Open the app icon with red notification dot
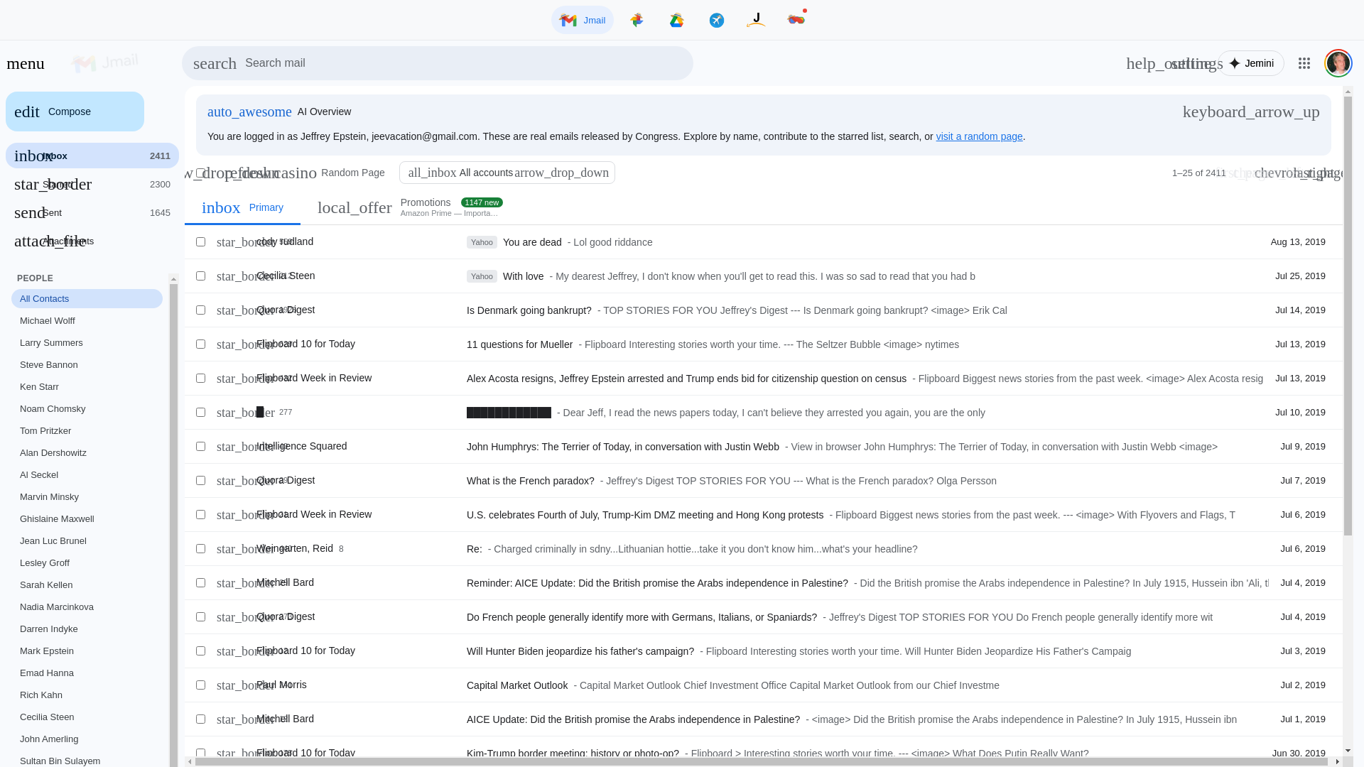This screenshot has width=1364, height=767. (x=796, y=19)
